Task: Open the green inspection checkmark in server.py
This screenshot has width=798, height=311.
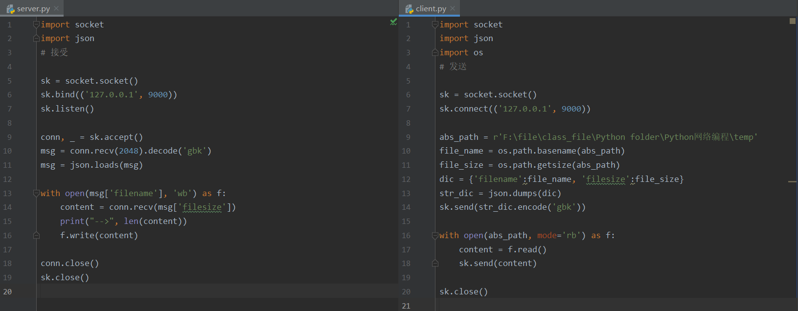Action: 393,22
